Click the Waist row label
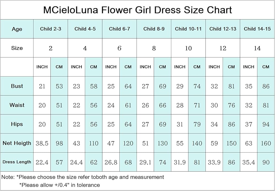 pyautogui.click(x=17, y=105)
